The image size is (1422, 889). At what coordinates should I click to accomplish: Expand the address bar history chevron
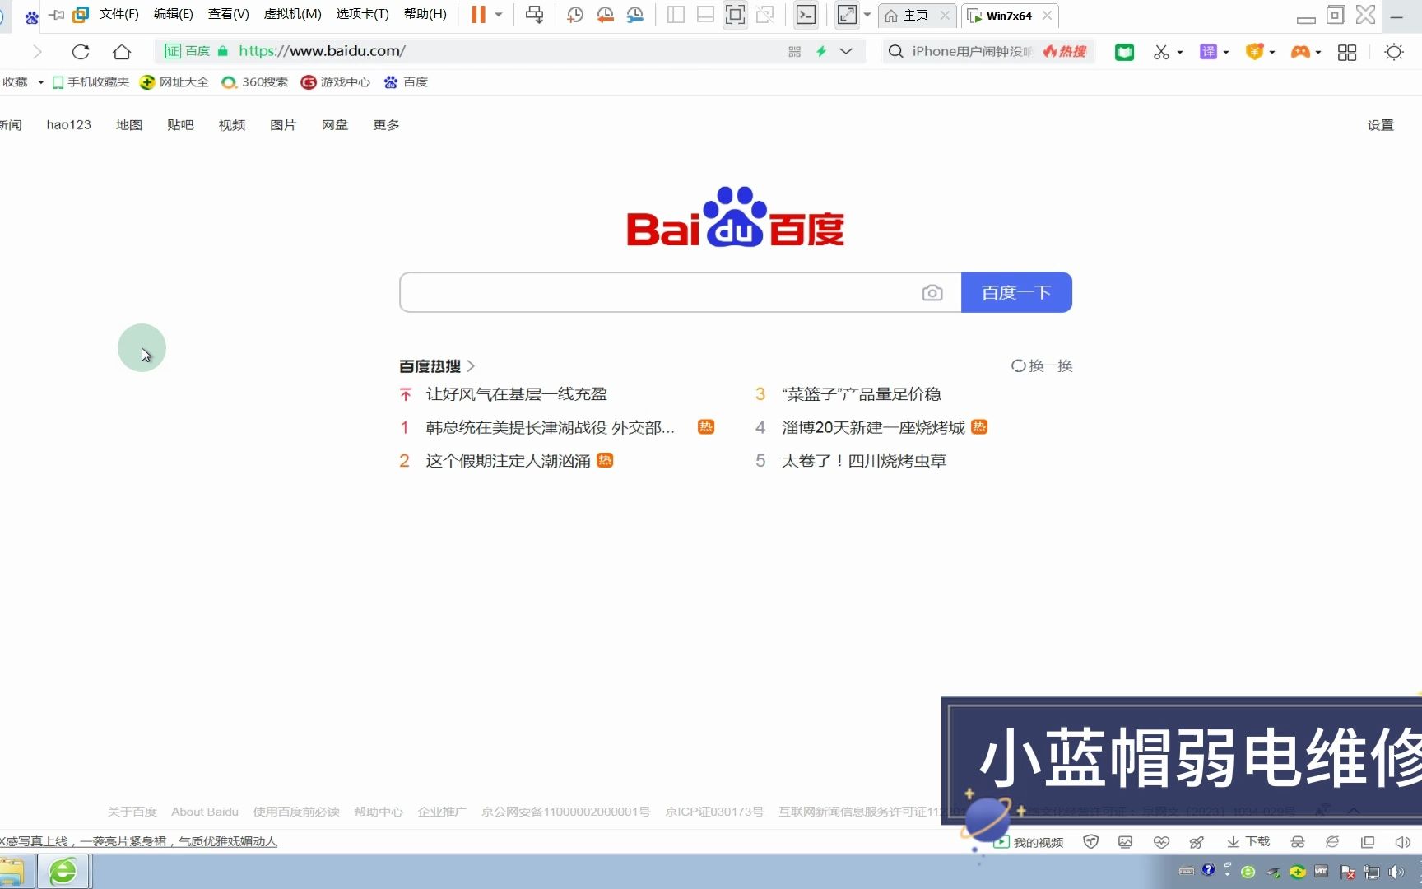click(846, 51)
